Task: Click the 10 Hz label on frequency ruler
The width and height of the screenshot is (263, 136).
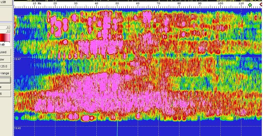Action: [x=37, y=4]
